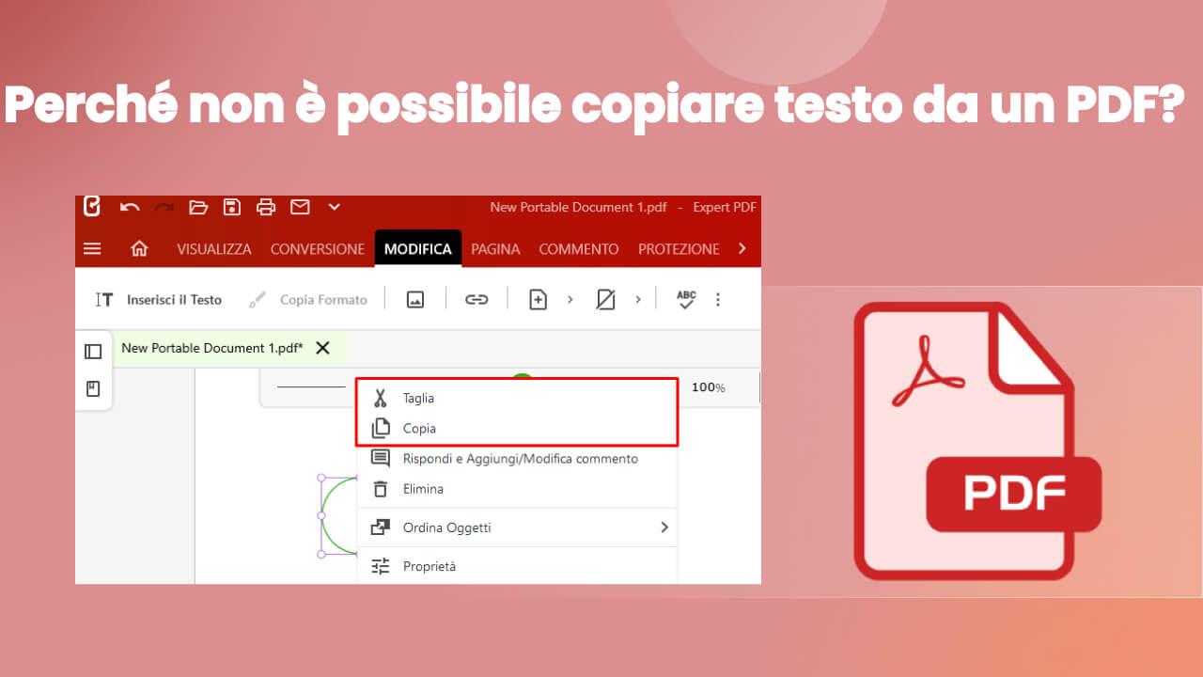Choose Copia from the context menu

pos(517,428)
